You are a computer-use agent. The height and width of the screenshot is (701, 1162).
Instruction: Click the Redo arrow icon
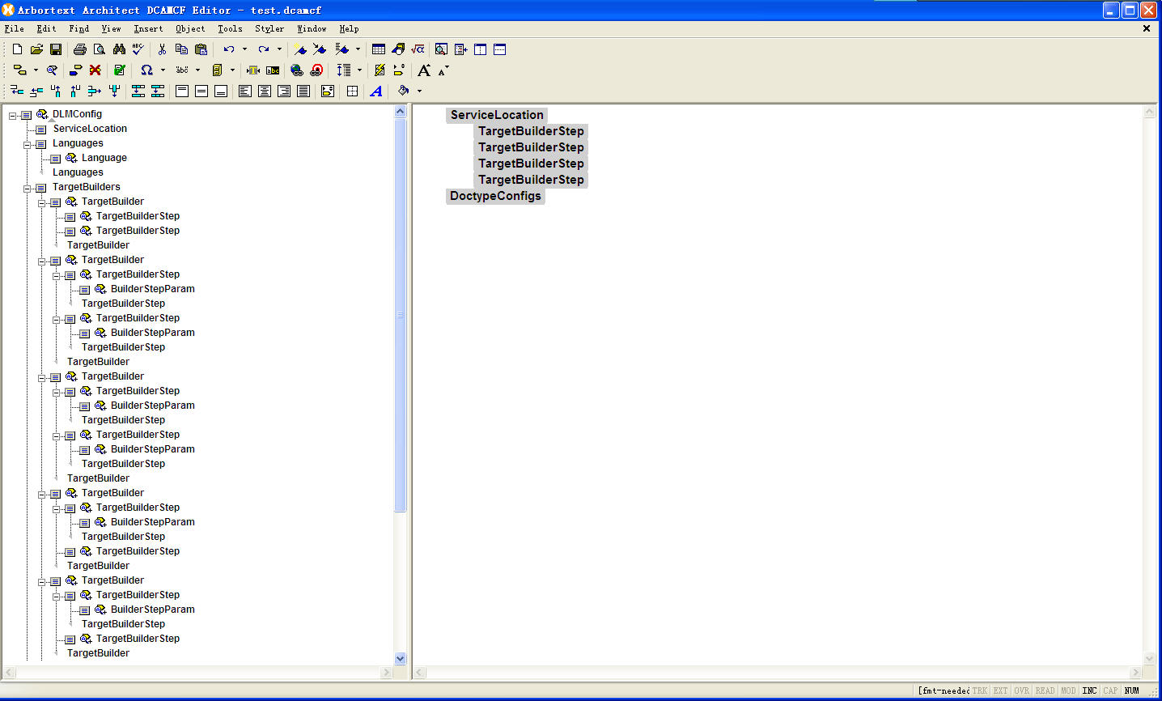pos(264,49)
